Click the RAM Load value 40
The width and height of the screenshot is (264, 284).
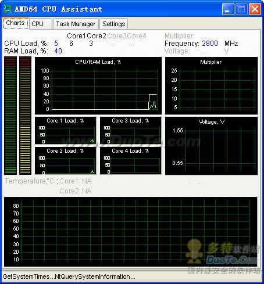click(x=58, y=51)
